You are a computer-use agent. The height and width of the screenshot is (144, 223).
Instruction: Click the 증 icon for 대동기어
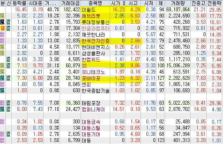[x=2, y=134]
